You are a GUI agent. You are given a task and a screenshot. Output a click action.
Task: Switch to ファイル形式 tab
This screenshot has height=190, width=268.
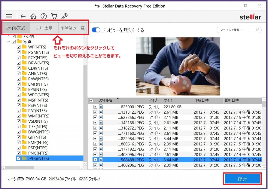16,28
